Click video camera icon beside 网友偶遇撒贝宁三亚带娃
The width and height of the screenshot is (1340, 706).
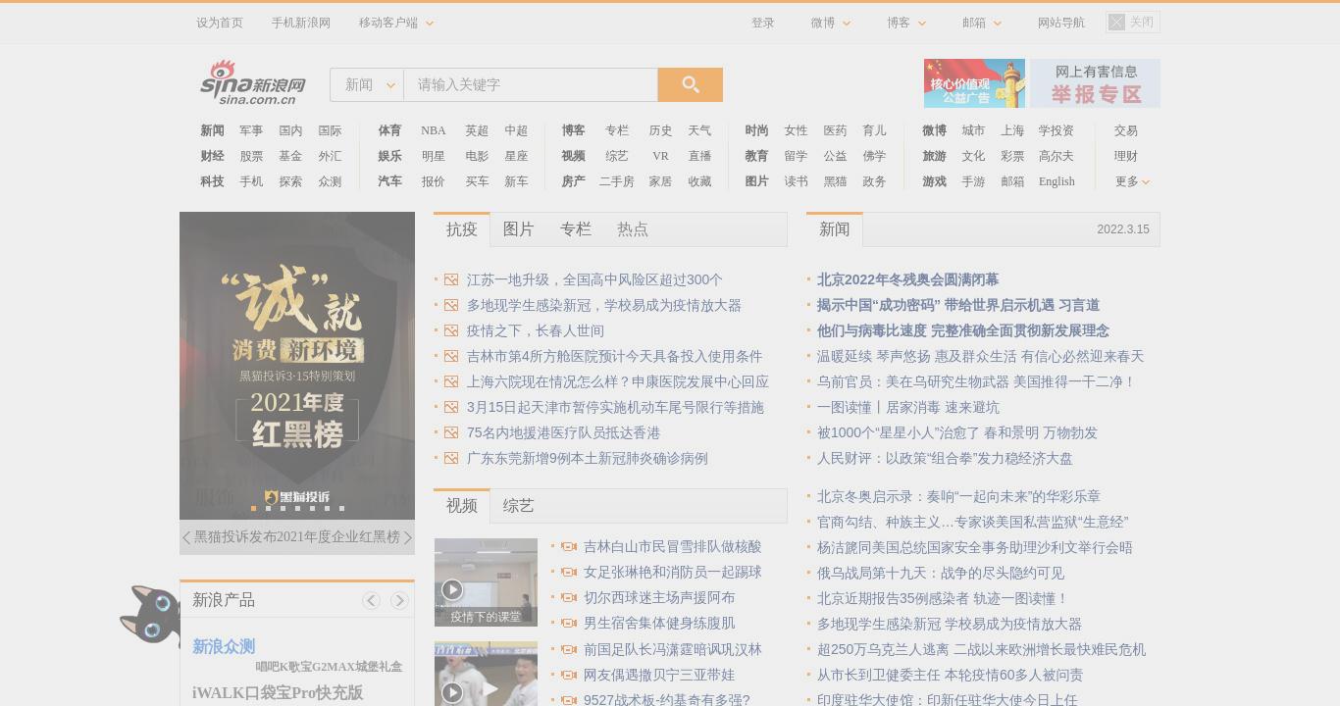569,675
